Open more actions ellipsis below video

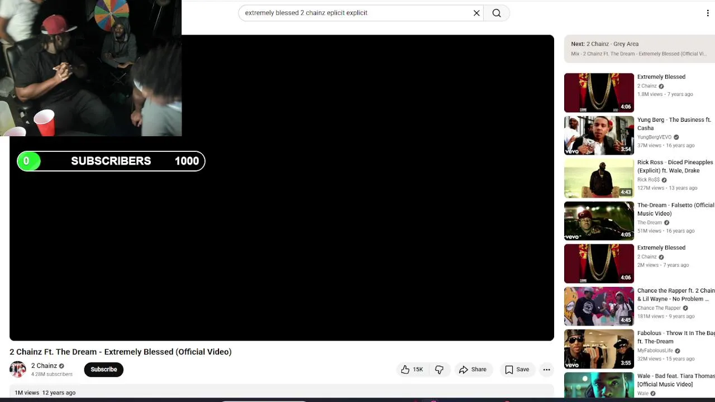coord(547,370)
